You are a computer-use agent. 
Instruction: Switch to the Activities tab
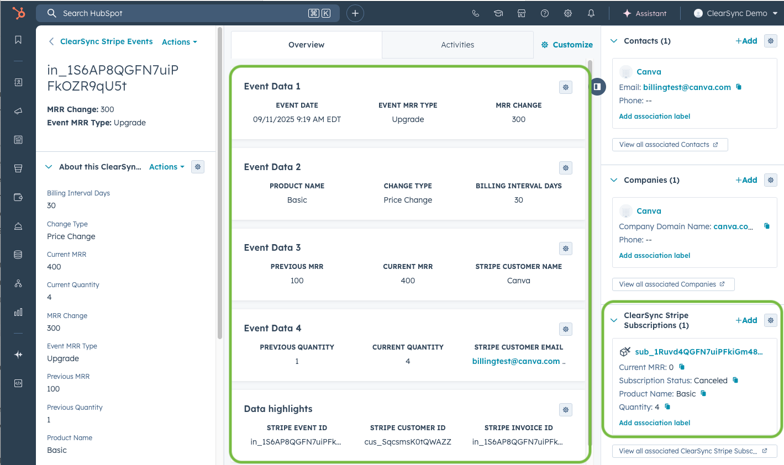pos(457,45)
